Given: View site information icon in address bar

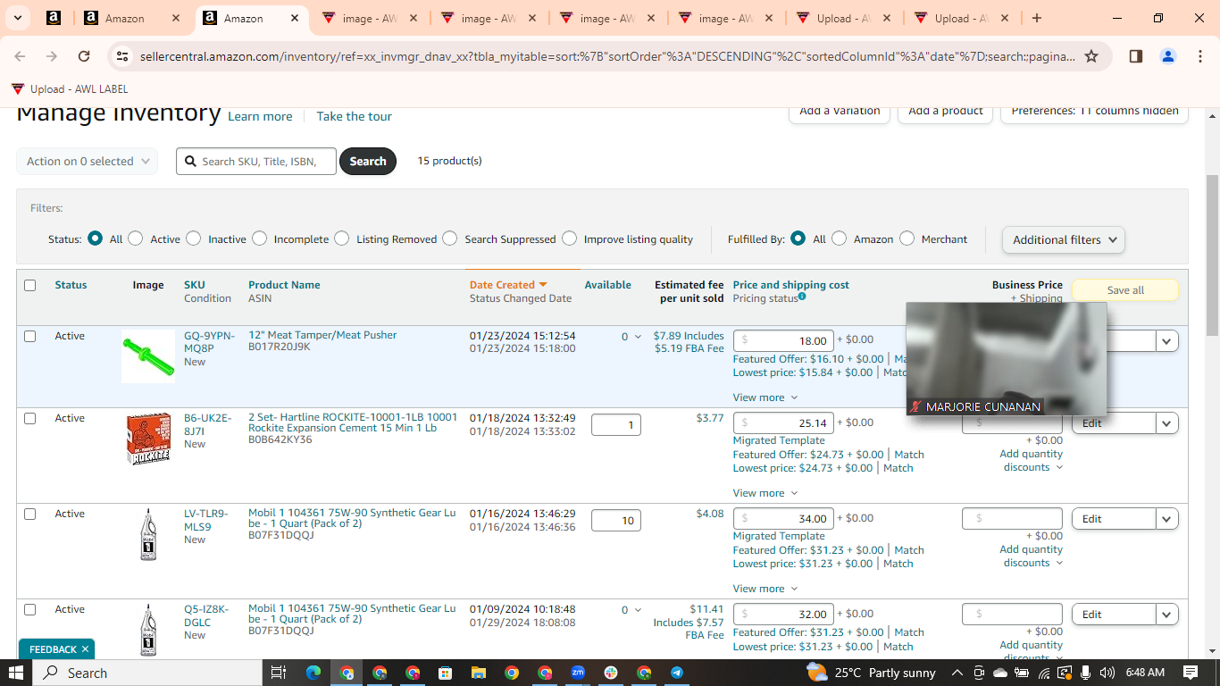Looking at the screenshot, I should click(122, 56).
